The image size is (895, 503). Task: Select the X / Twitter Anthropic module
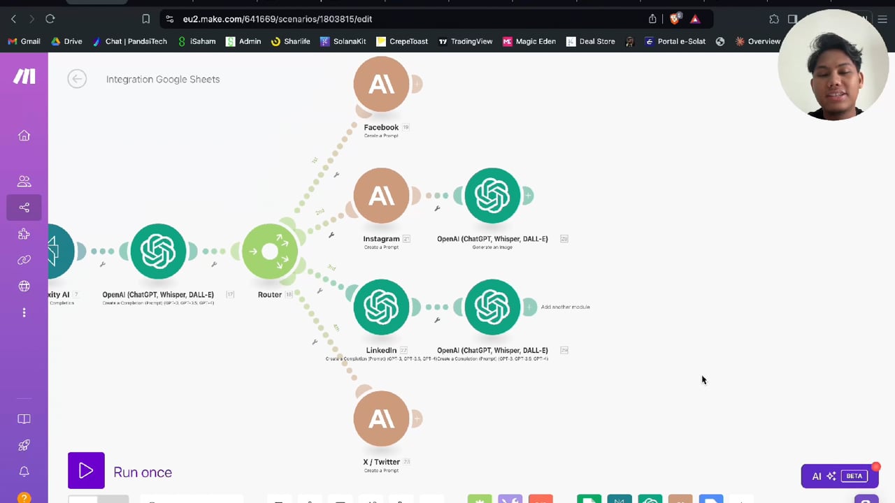pos(381,419)
